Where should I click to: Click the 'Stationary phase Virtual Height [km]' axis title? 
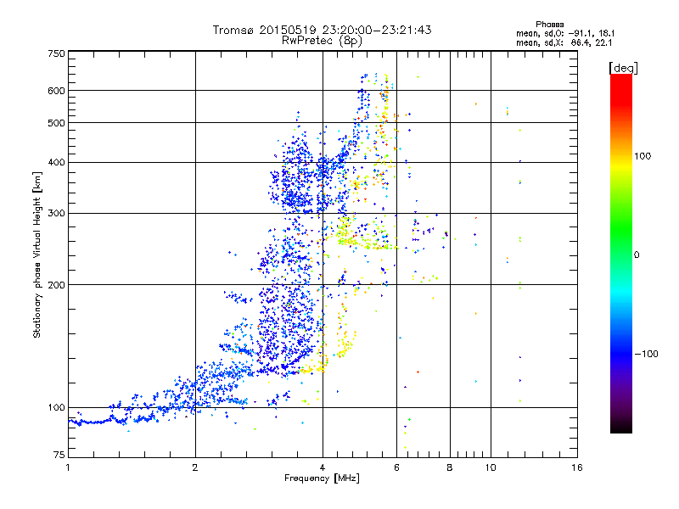(37, 255)
